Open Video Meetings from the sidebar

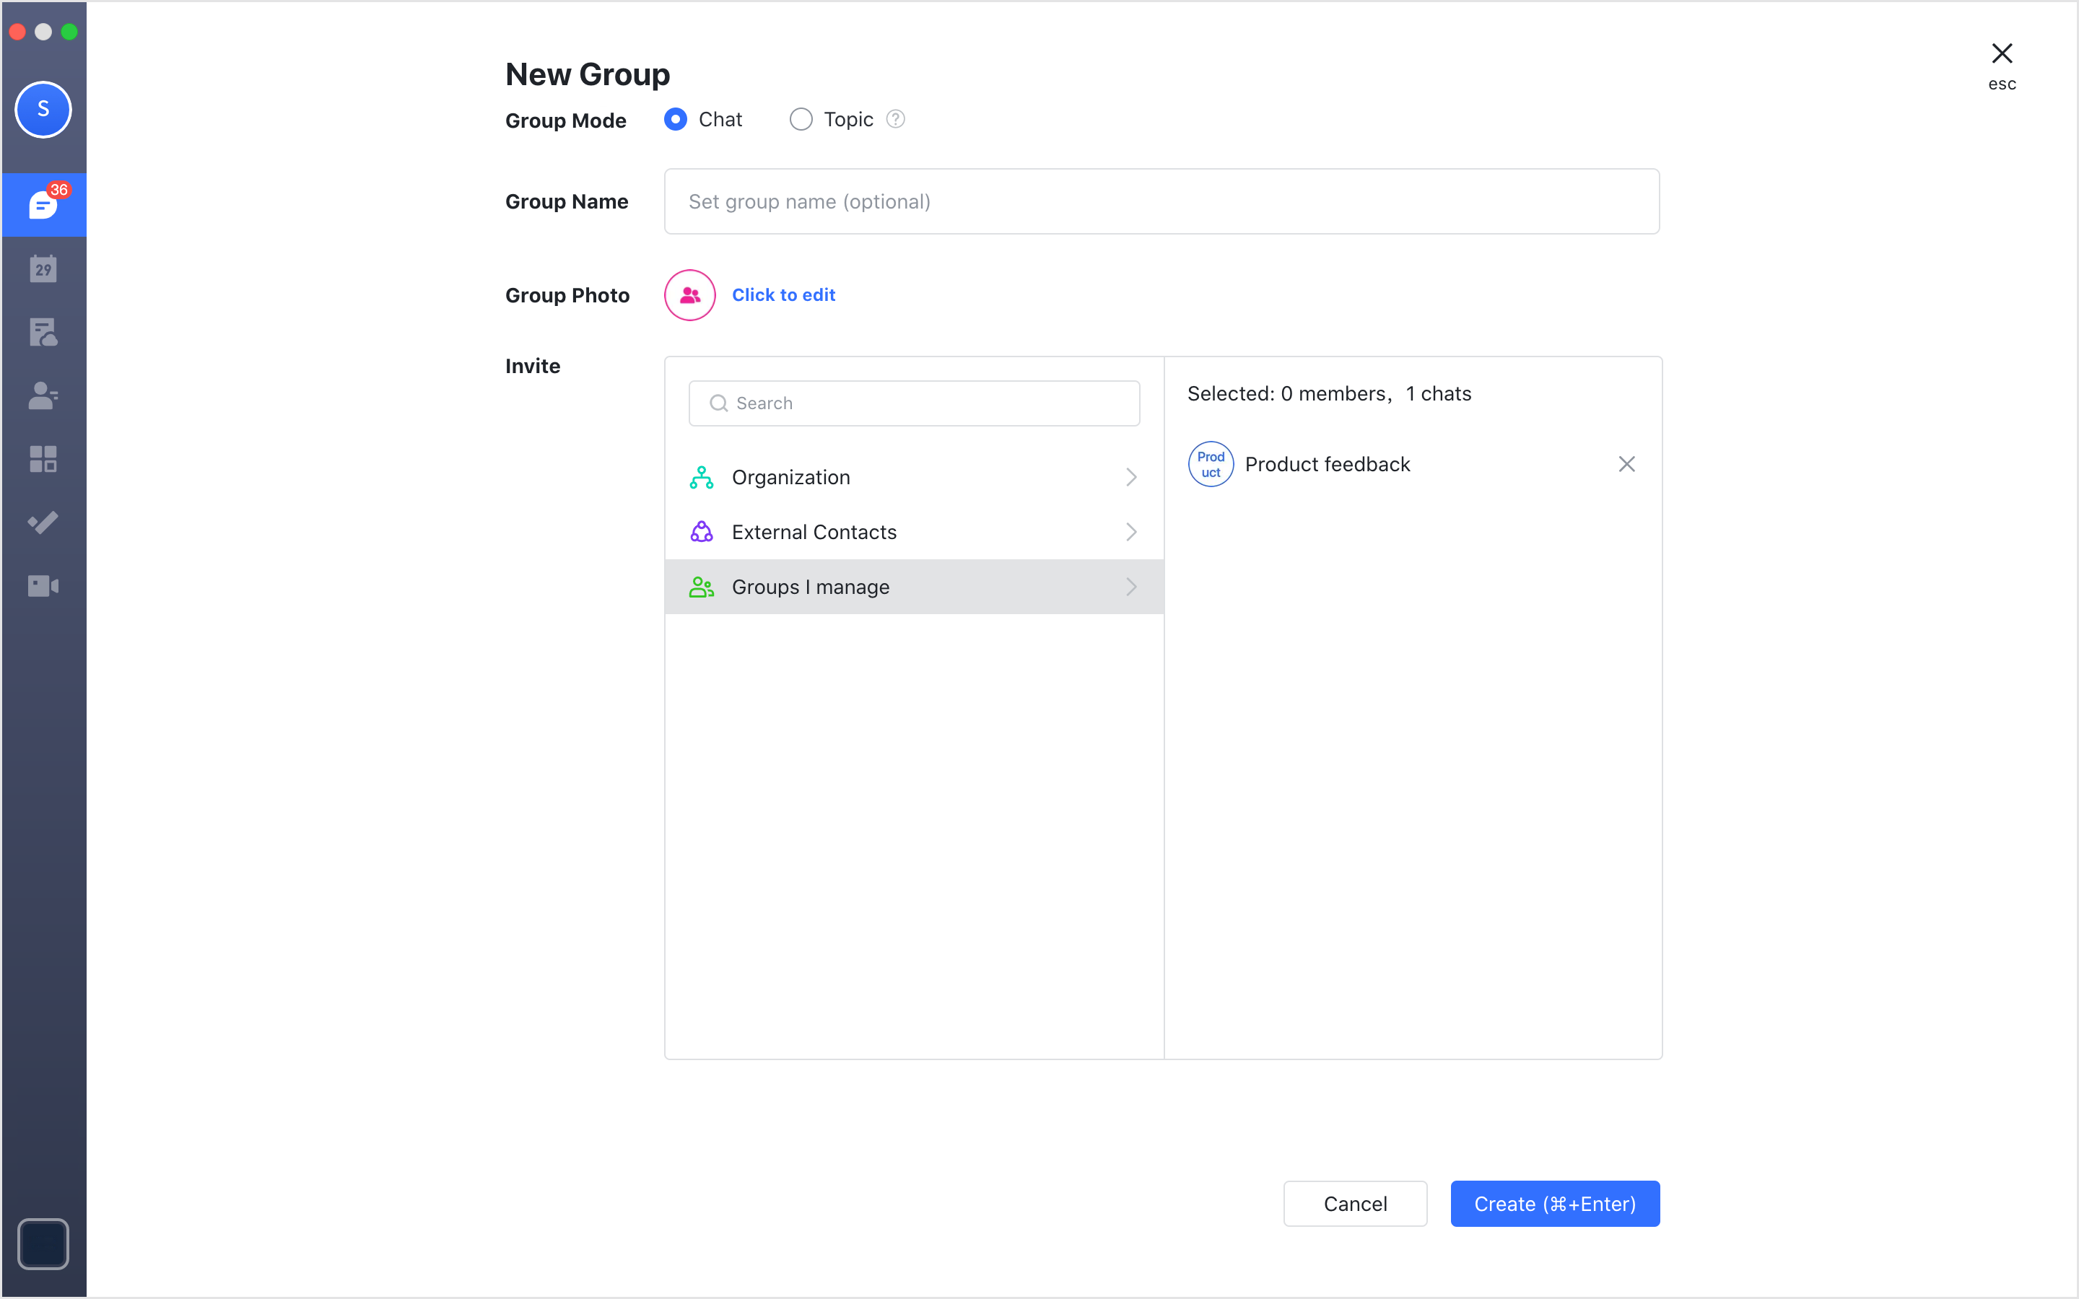point(44,586)
